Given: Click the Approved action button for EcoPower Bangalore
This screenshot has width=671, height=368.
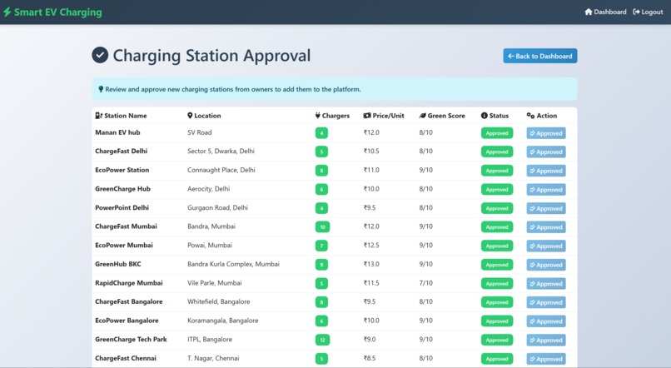Looking at the screenshot, I should click(x=546, y=321).
